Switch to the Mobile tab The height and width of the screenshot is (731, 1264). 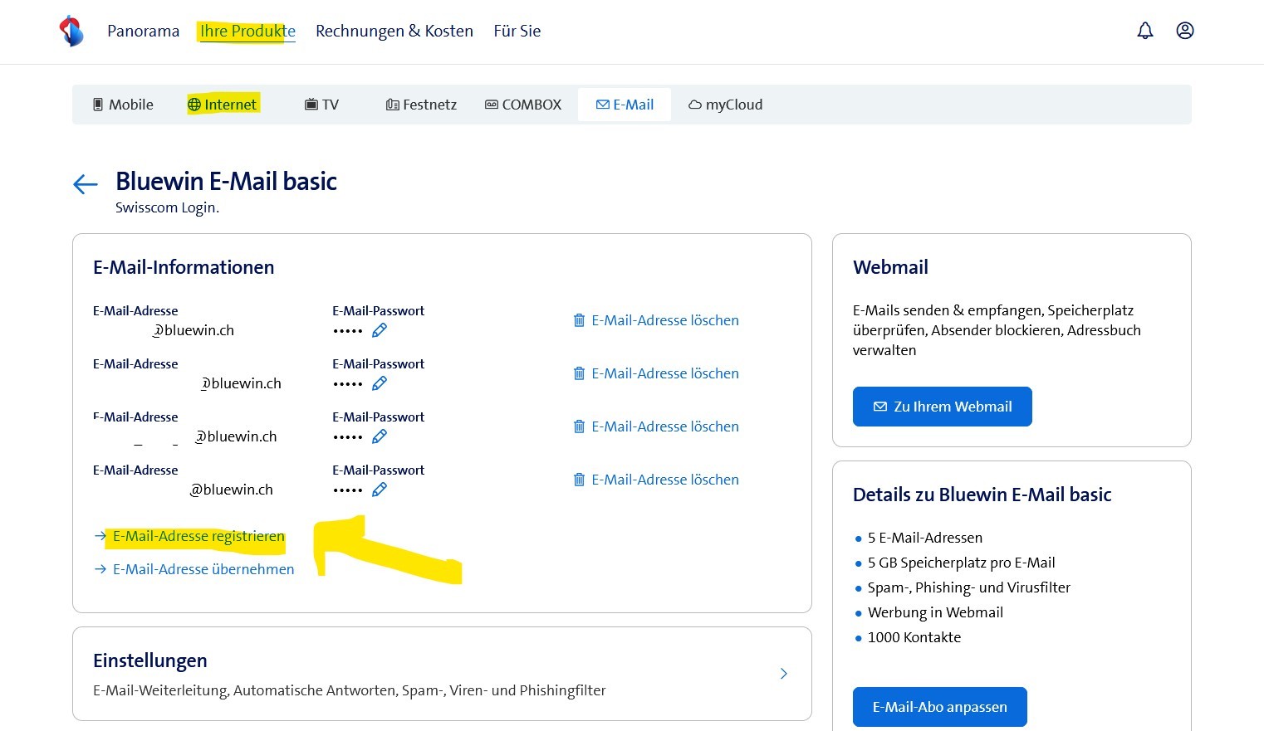(x=123, y=105)
